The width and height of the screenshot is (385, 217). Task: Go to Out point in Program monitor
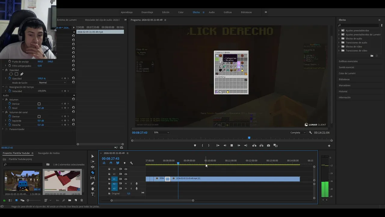coord(246,146)
